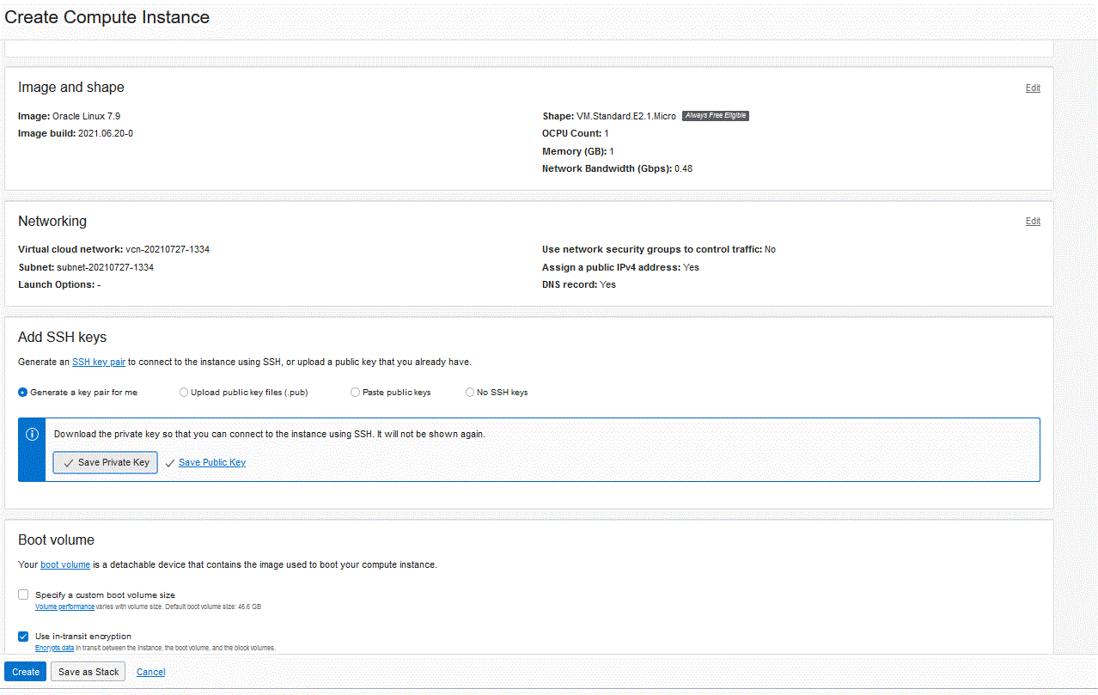1098x695 pixels.
Task: Toggle Use in-transit encryption checkbox
Action: 23,637
